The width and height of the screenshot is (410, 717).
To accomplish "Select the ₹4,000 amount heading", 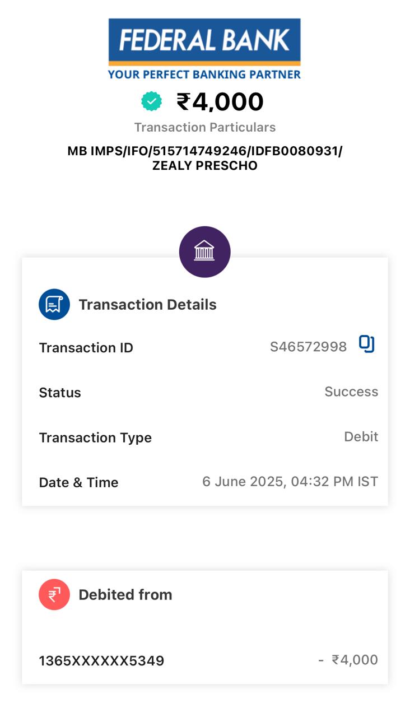I will pyautogui.click(x=220, y=102).
